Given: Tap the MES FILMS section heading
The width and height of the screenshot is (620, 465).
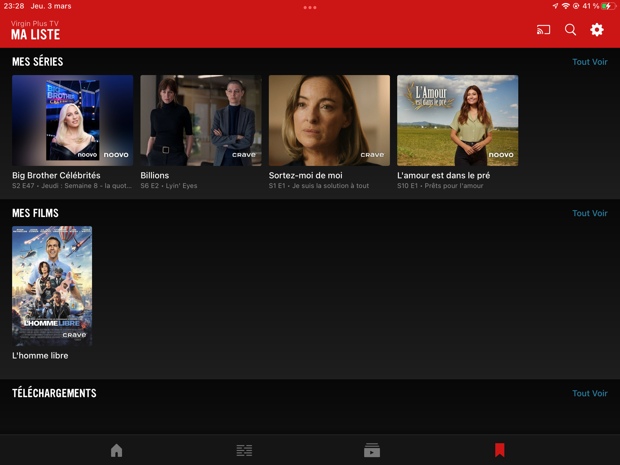Looking at the screenshot, I should click(35, 213).
